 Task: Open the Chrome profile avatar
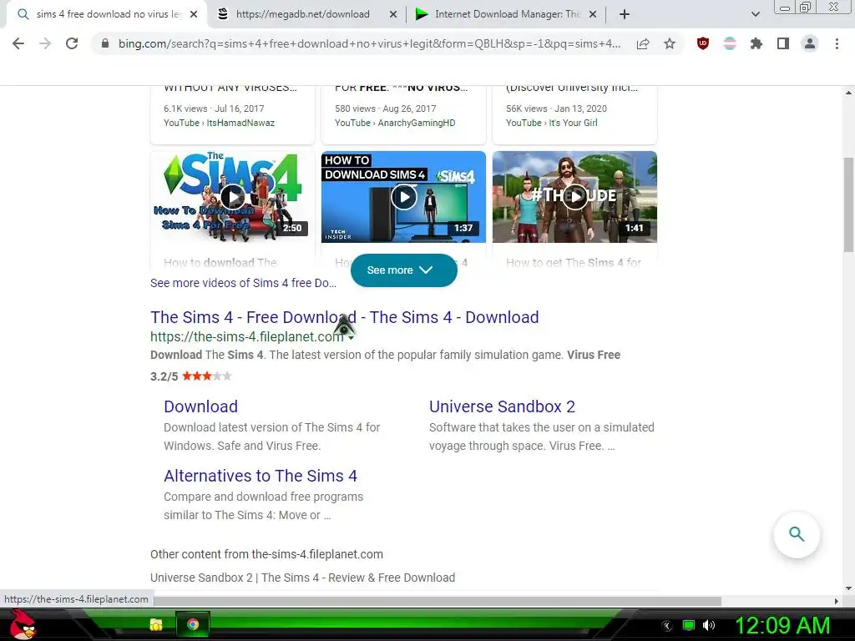click(x=810, y=43)
